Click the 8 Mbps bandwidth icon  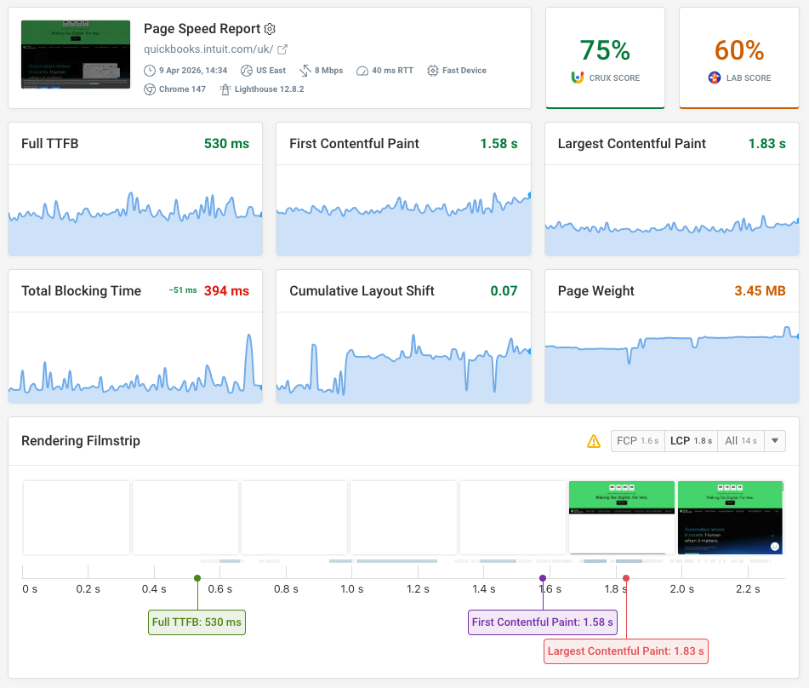tap(304, 71)
